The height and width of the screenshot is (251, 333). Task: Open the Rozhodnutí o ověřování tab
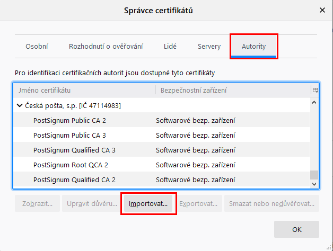coord(106,47)
